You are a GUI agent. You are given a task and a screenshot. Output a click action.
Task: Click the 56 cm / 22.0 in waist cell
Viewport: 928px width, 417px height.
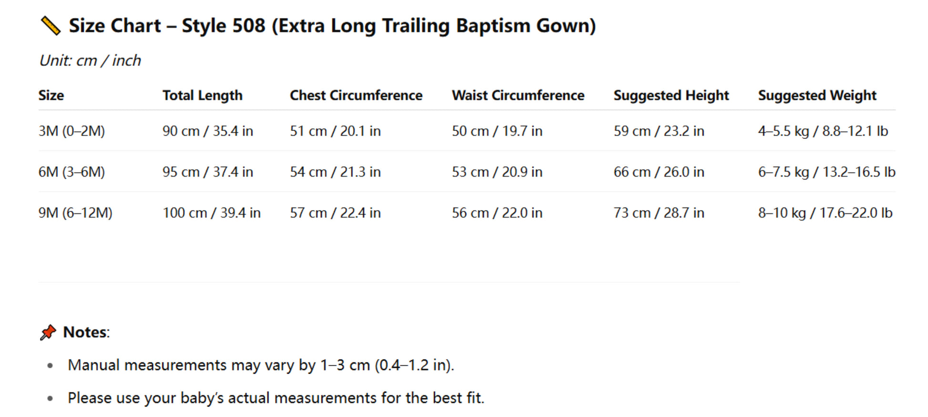[x=497, y=213]
